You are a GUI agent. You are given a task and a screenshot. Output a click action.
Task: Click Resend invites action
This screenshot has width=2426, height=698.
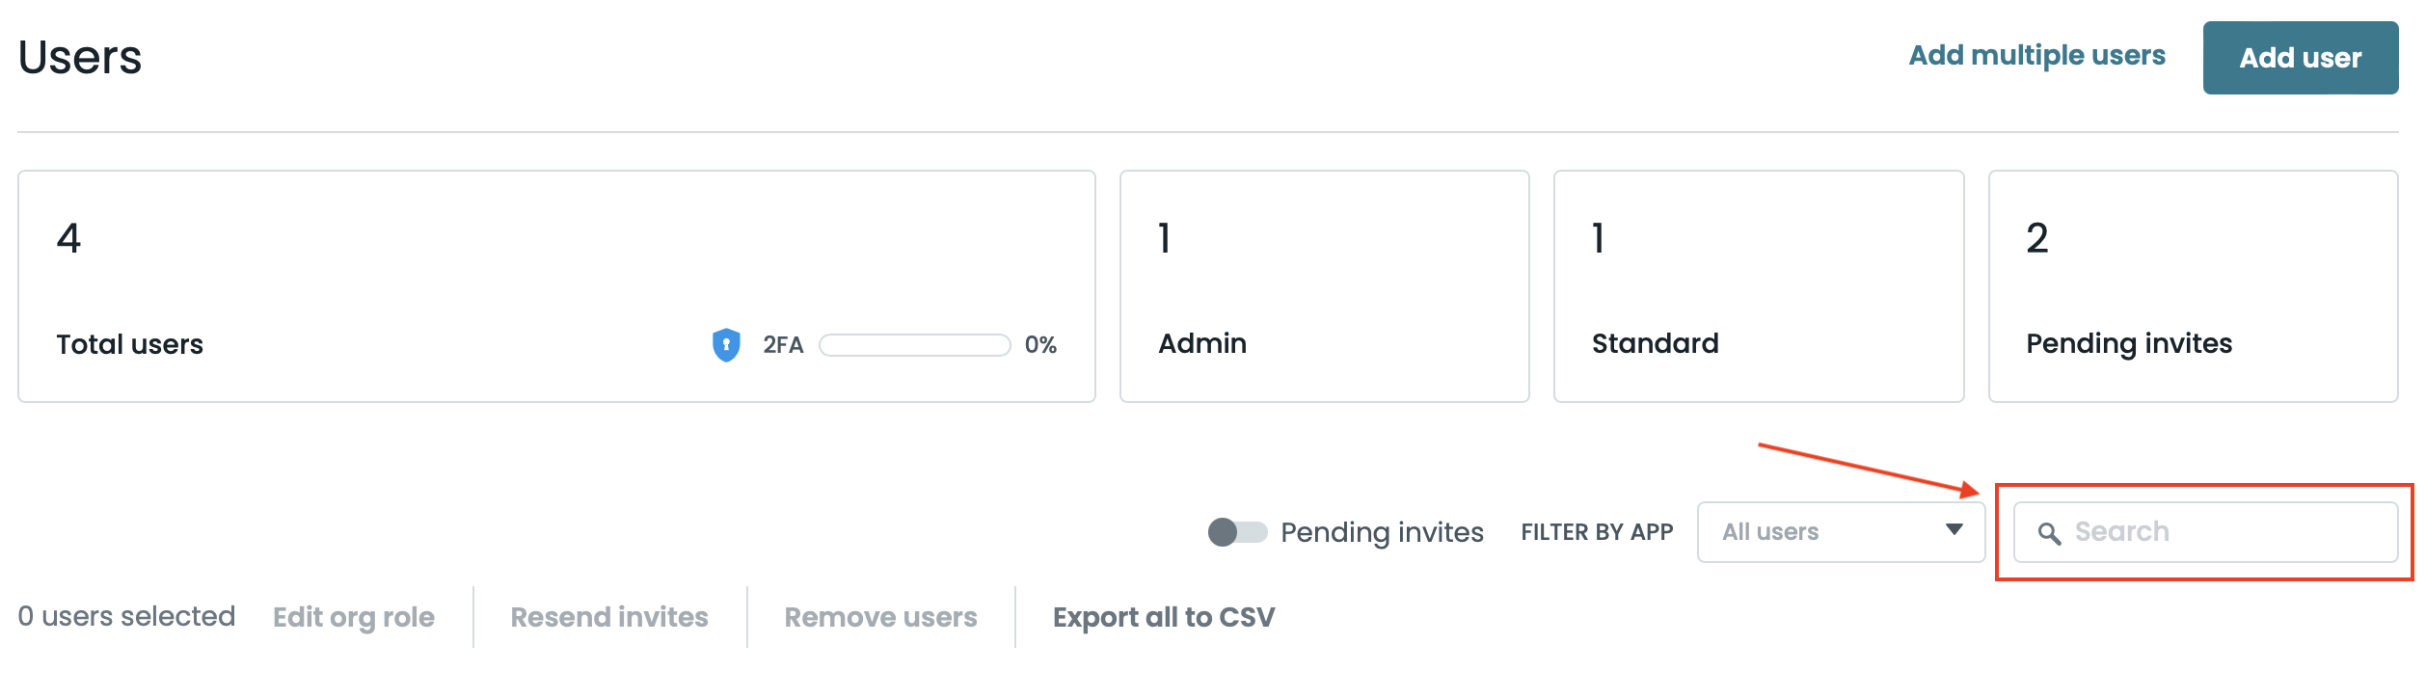tap(609, 617)
